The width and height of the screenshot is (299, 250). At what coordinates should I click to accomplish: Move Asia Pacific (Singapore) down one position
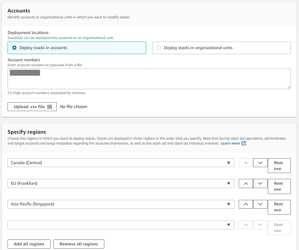(260, 204)
